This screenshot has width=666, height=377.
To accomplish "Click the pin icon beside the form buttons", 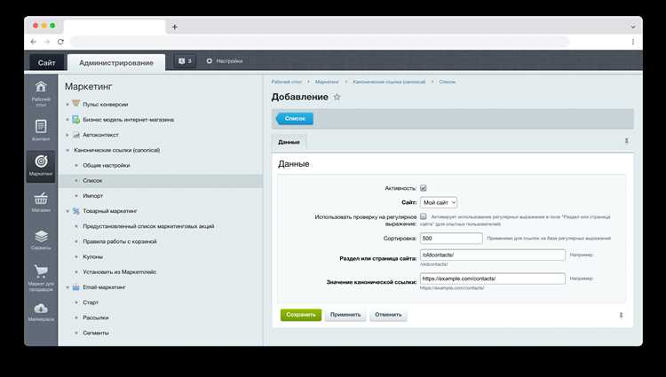I will coord(621,315).
